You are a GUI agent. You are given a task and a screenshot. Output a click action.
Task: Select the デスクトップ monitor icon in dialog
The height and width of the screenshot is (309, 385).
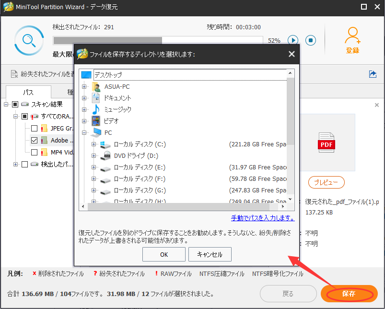pos(86,75)
